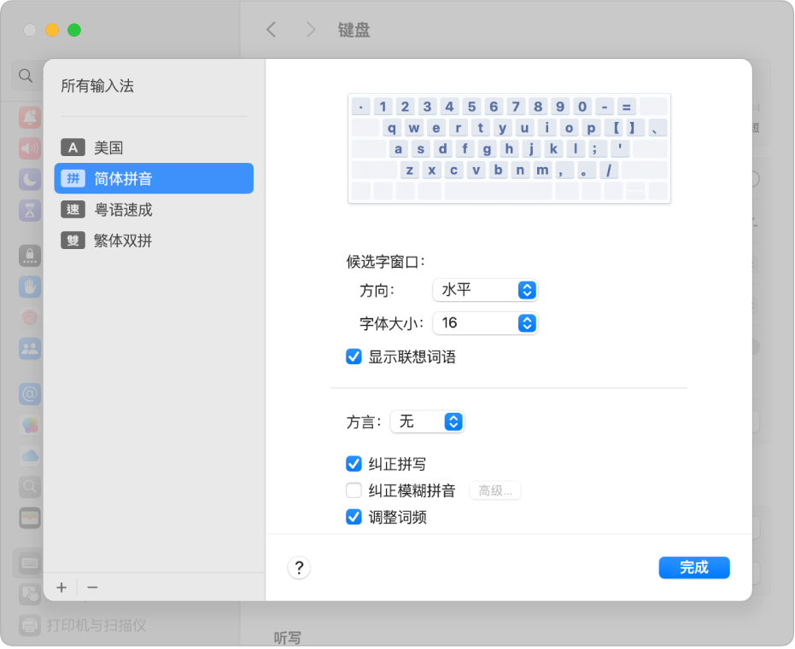Click the search magnifier in settings sidebar
Screen dimensions: 795x649
point(26,76)
